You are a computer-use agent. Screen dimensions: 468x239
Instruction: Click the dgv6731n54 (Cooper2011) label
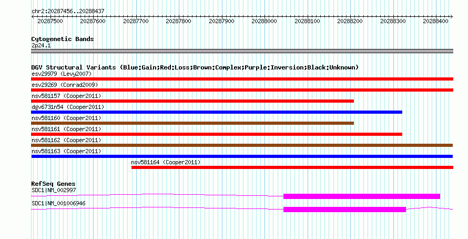click(x=68, y=107)
